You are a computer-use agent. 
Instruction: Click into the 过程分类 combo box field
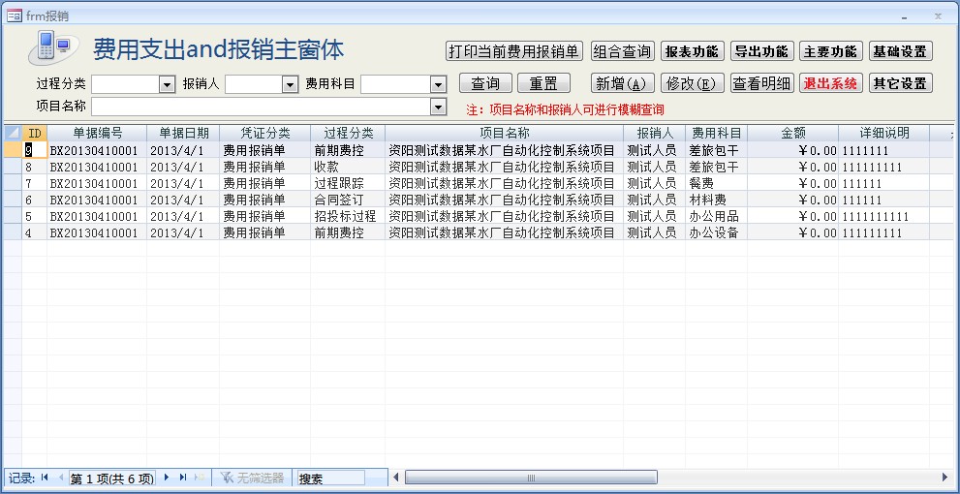coord(126,85)
